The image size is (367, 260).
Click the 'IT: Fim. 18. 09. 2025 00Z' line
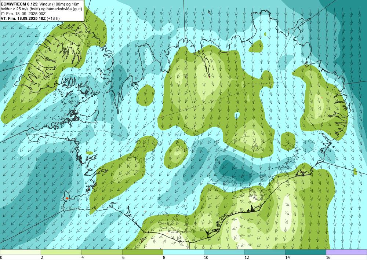23,14
